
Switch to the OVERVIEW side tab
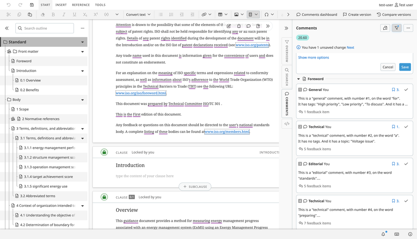pos(287,51)
